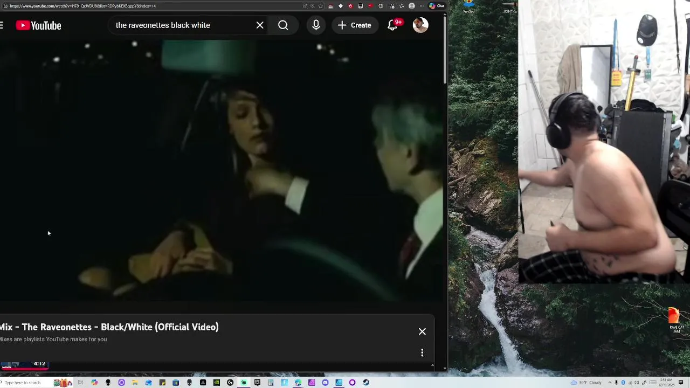Open the volume speaker tray icon
Viewport: 690px width, 388px height.
click(637, 383)
